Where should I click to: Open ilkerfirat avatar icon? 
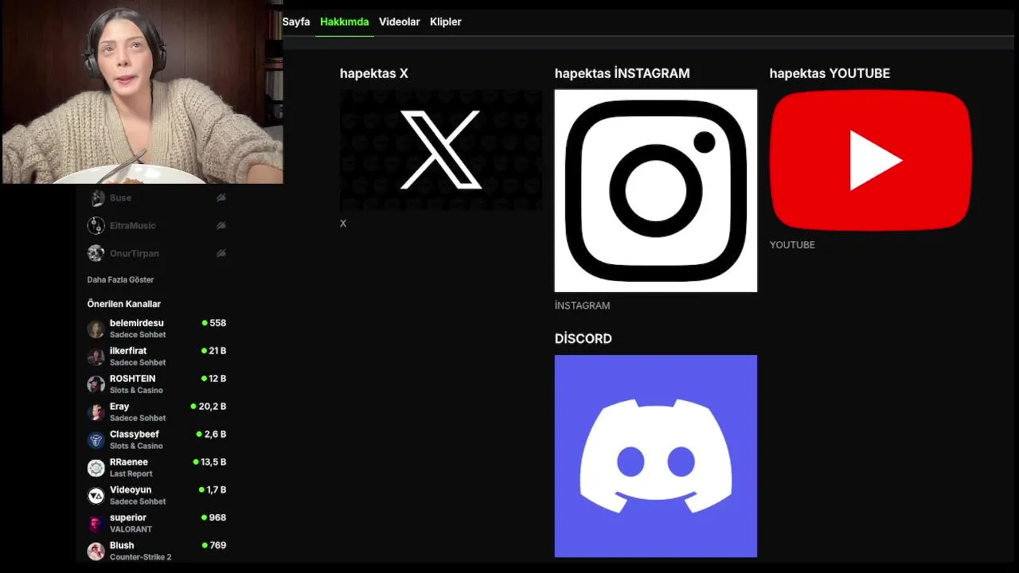[x=96, y=357]
